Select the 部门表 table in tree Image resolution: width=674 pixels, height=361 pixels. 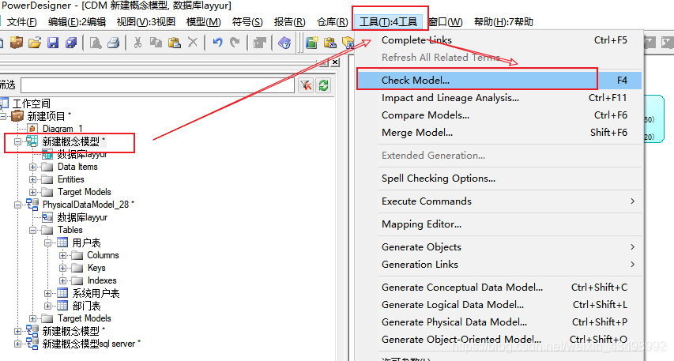coord(86,306)
